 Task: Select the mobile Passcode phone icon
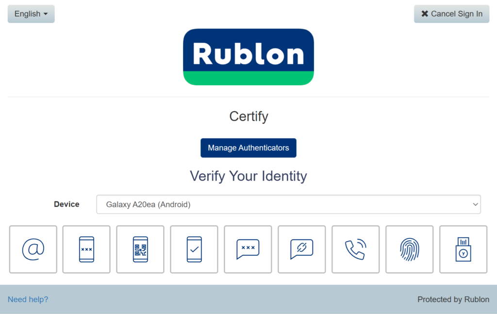(x=86, y=249)
